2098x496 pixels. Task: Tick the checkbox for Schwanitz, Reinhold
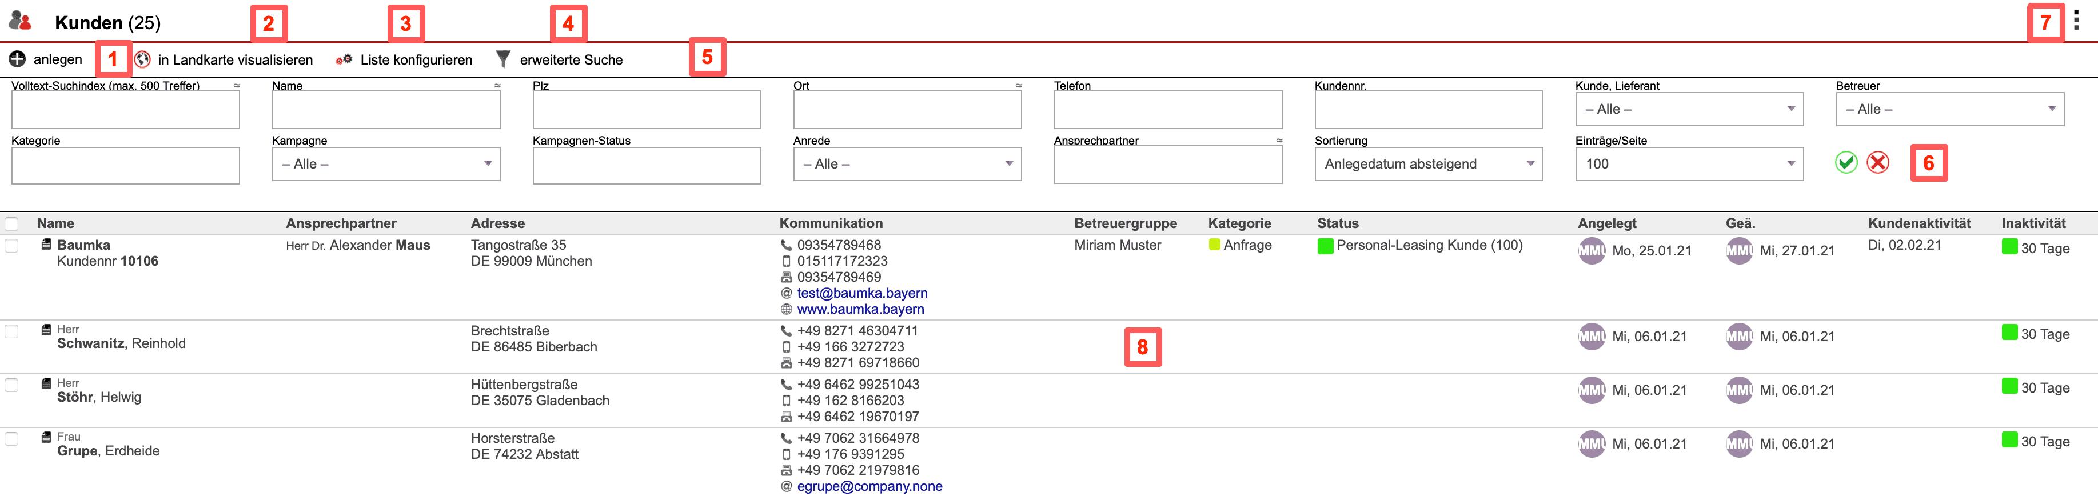[x=12, y=331]
